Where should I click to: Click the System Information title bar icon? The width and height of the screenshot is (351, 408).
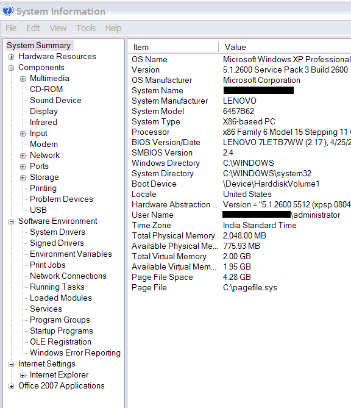click(7, 10)
